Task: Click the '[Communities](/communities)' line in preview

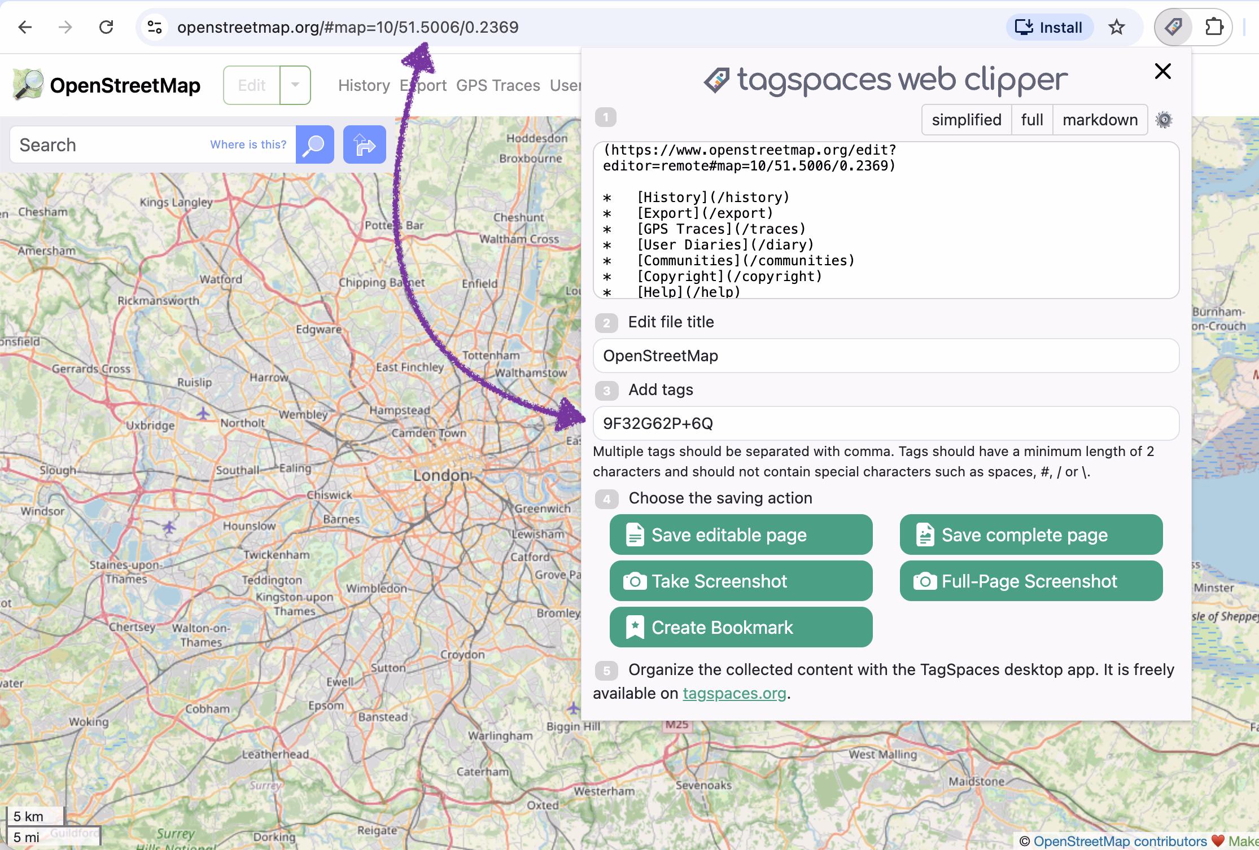Action: pyautogui.click(x=745, y=261)
